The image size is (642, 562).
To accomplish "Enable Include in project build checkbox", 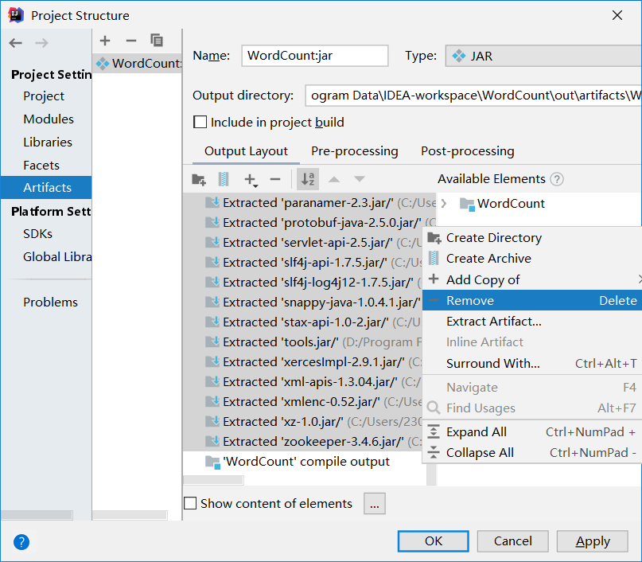I will coord(200,123).
